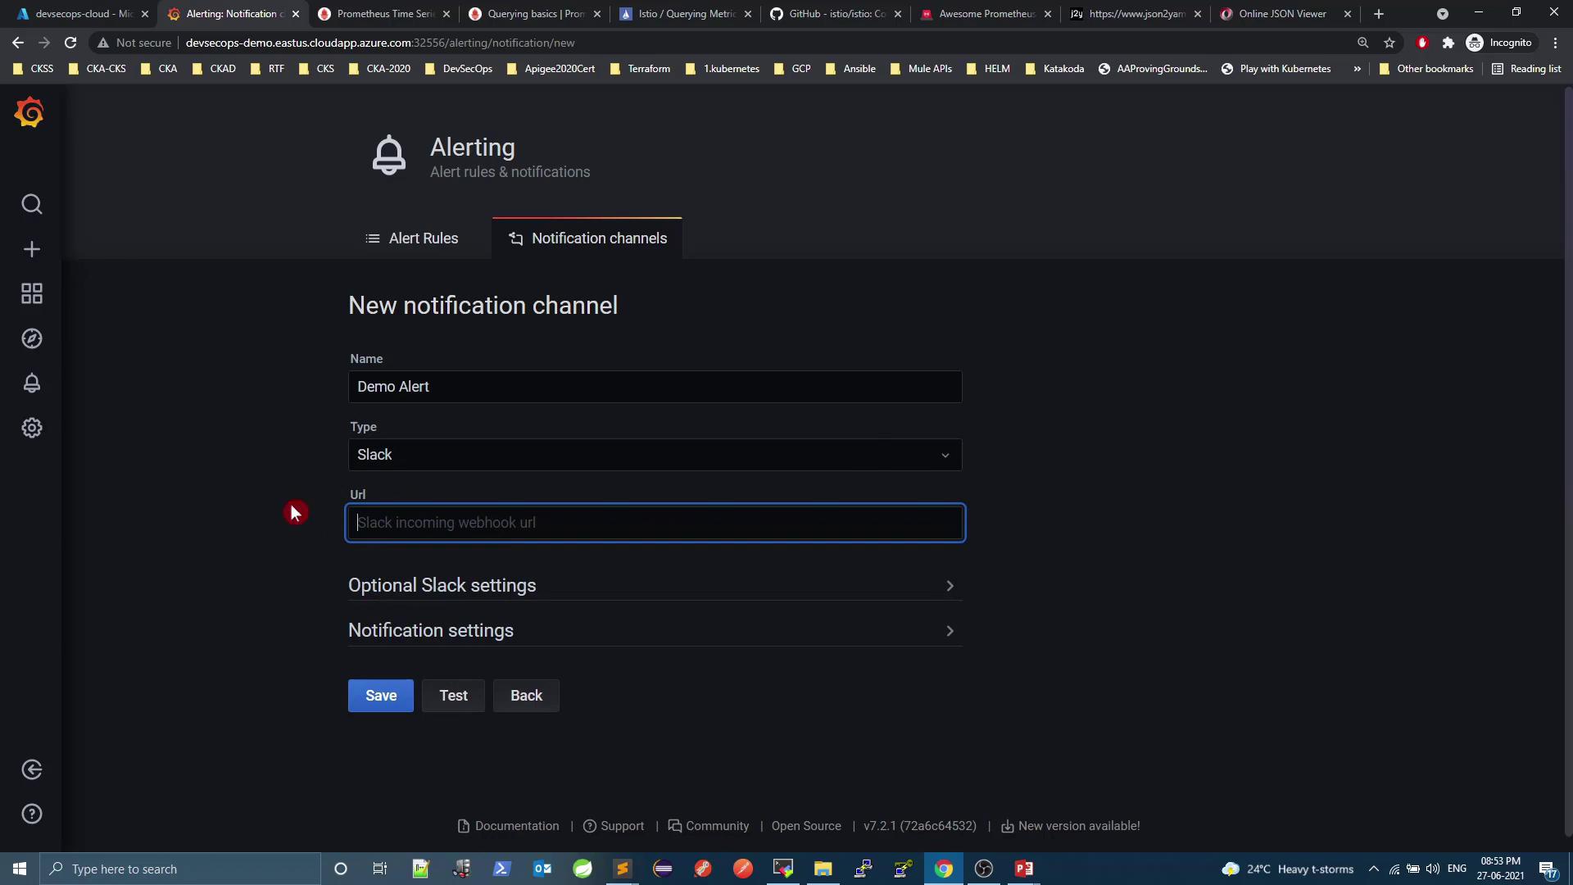The width and height of the screenshot is (1573, 885).
Task: Click the Alerting bell sidebar icon
Action: (x=31, y=383)
